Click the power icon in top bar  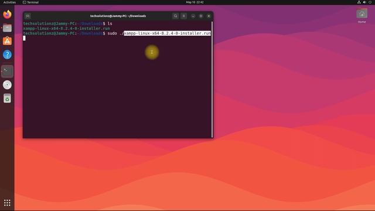370,2
